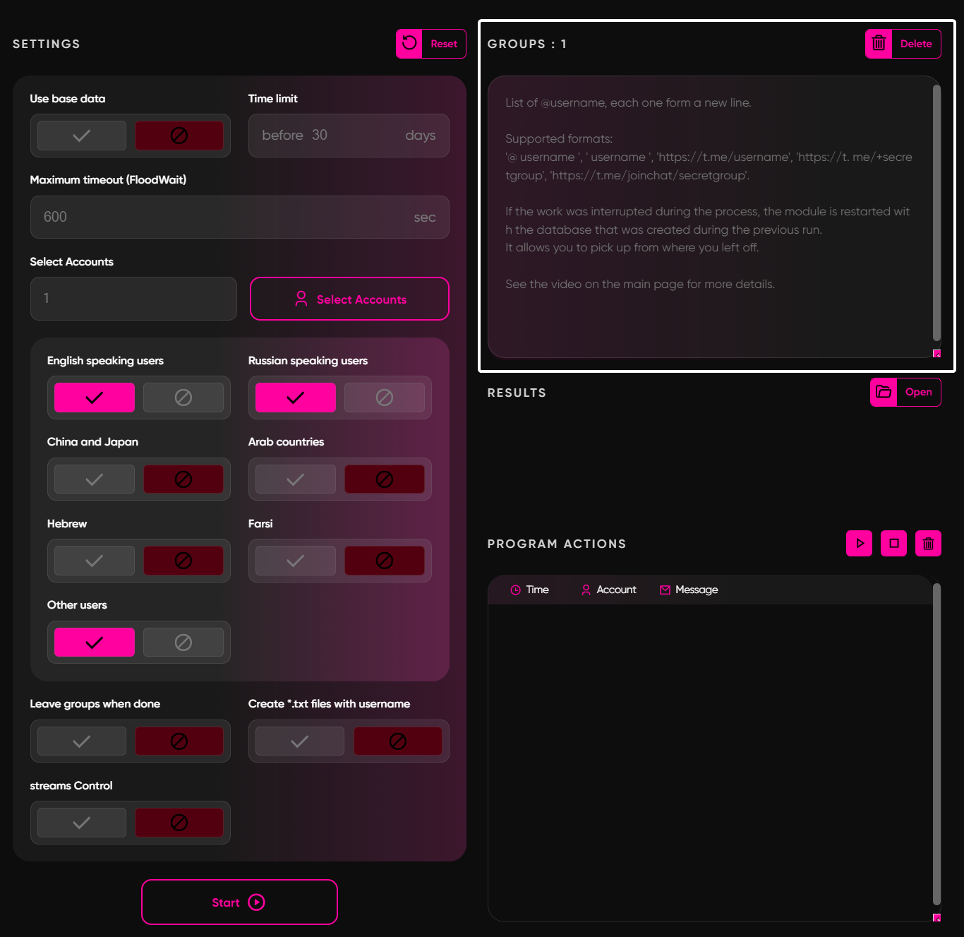Click the Account column header in the log
Viewport: 964px width, 937px height.
pos(608,590)
